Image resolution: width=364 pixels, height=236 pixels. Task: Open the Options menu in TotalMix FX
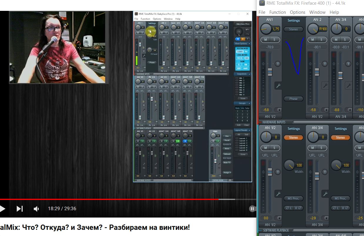(x=297, y=12)
